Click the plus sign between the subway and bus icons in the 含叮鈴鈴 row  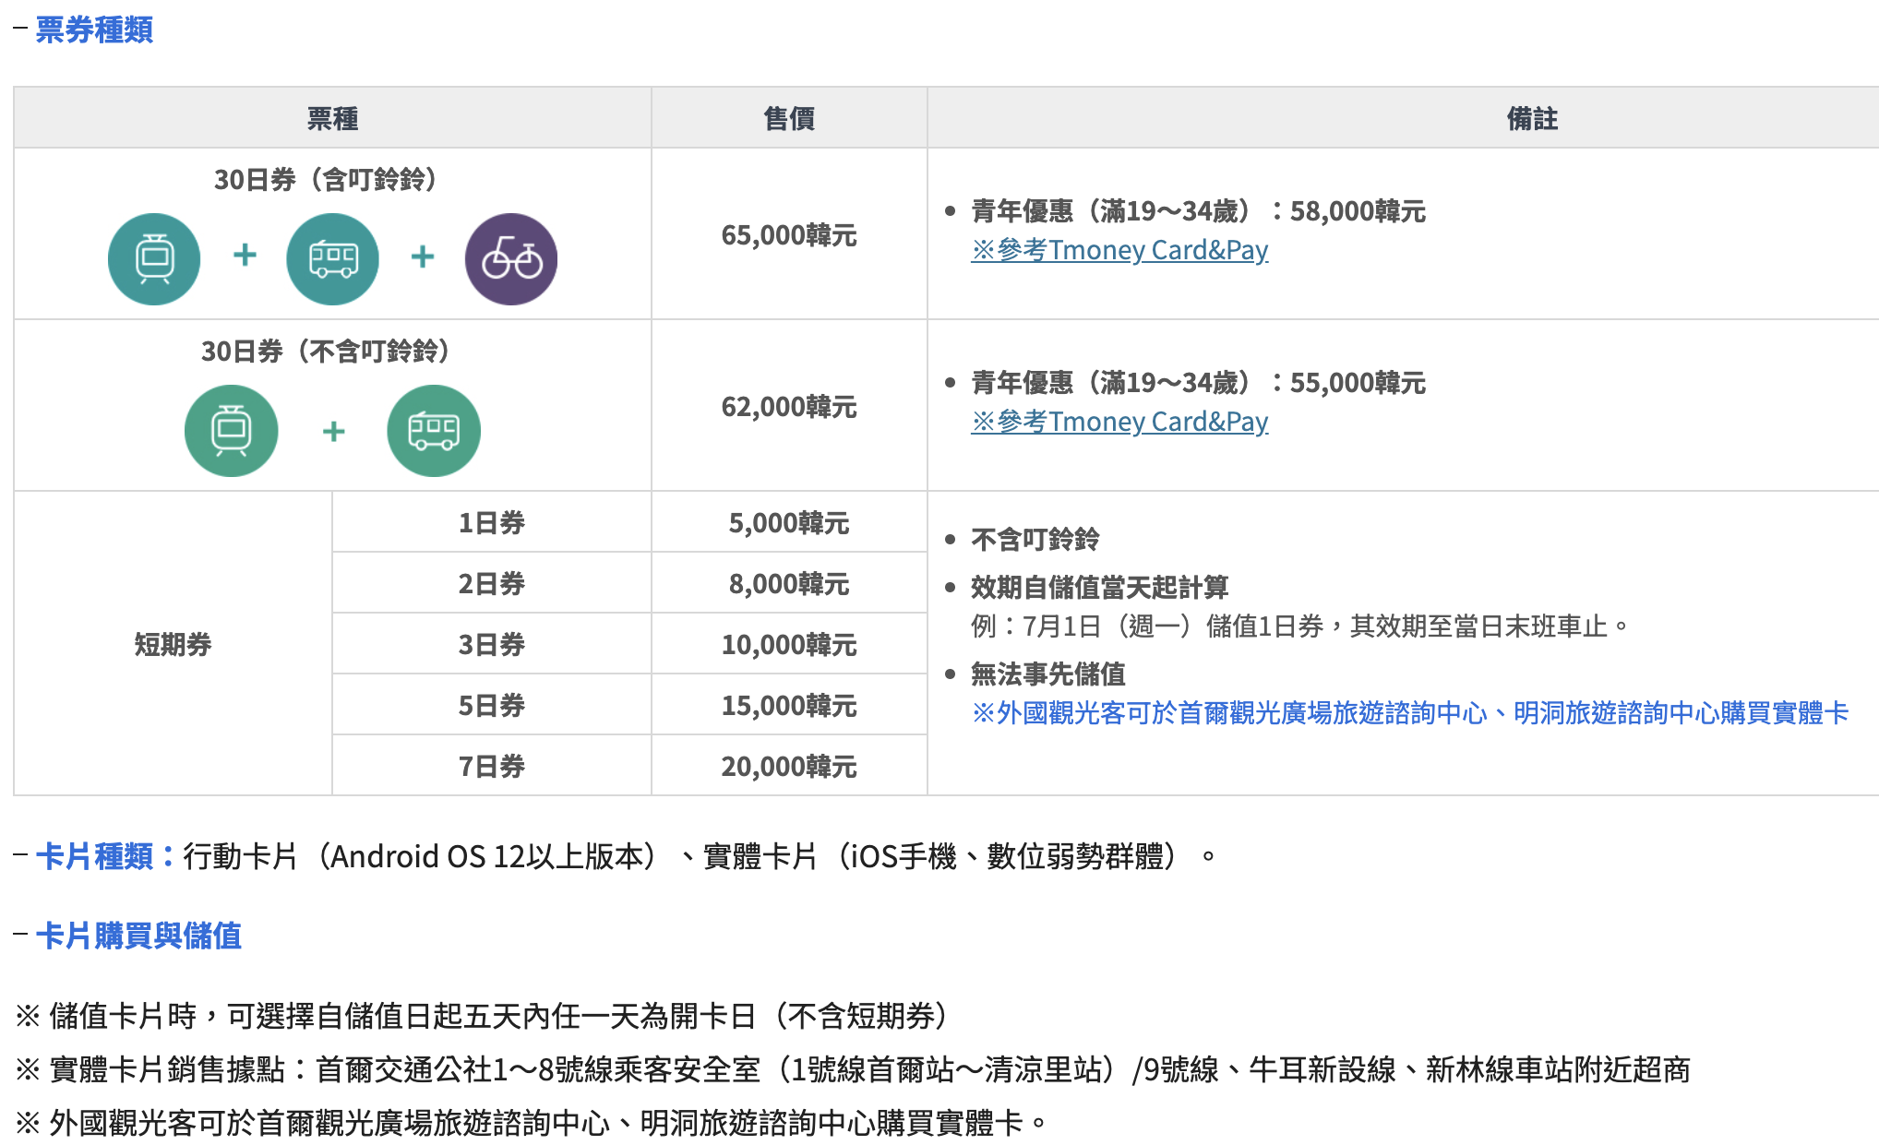click(245, 255)
